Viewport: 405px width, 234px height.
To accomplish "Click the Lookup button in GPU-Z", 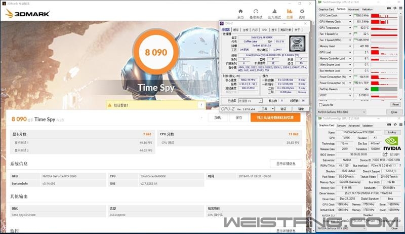I will pyautogui.click(x=392, y=132).
